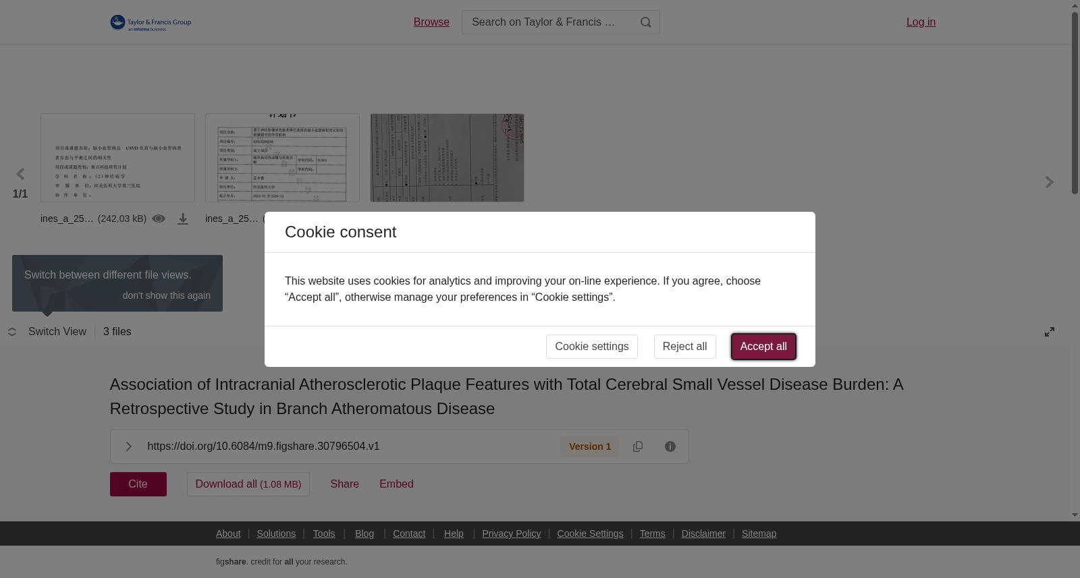Open About footer link

[x=228, y=533]
